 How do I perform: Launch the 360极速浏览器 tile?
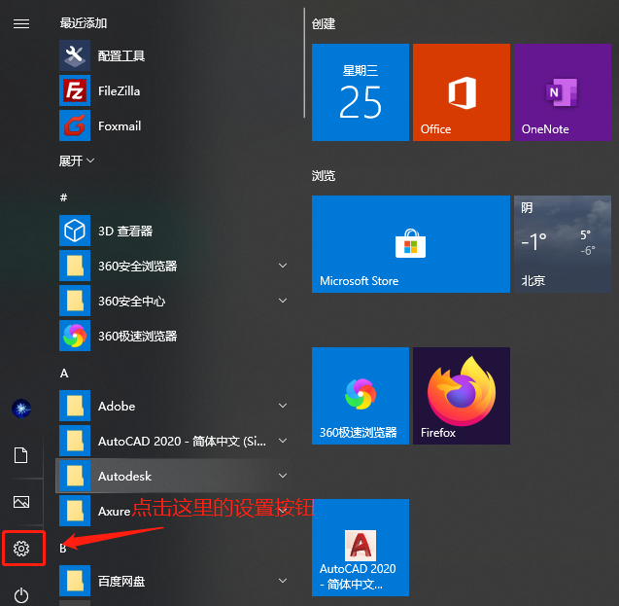coord(361,396)
